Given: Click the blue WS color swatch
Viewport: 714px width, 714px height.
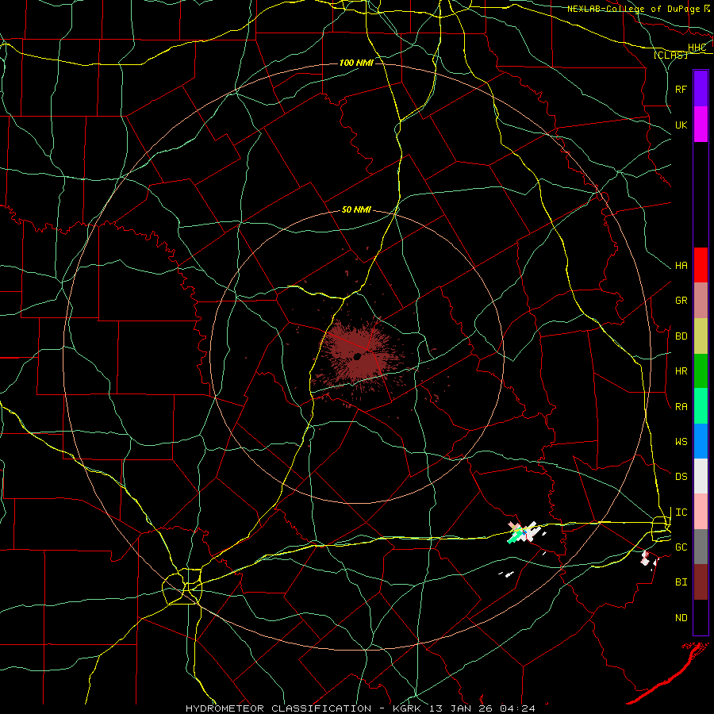Looking at the screenshot, I should pos(701,441).
